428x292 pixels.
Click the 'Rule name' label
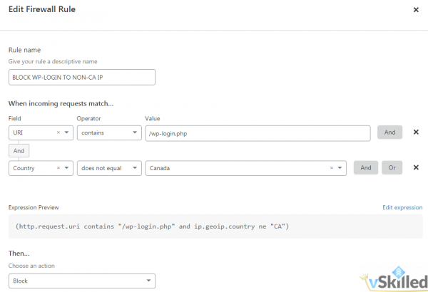coord(24,50)
